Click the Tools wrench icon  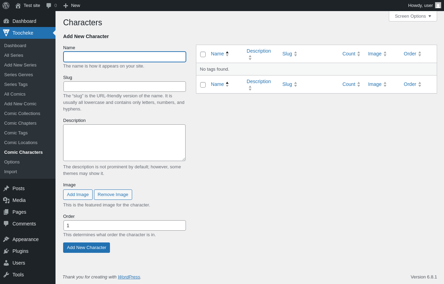pos(6,275)
